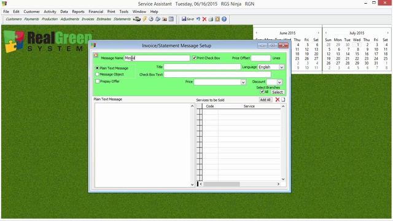Open the Help menu

[154, 12]
